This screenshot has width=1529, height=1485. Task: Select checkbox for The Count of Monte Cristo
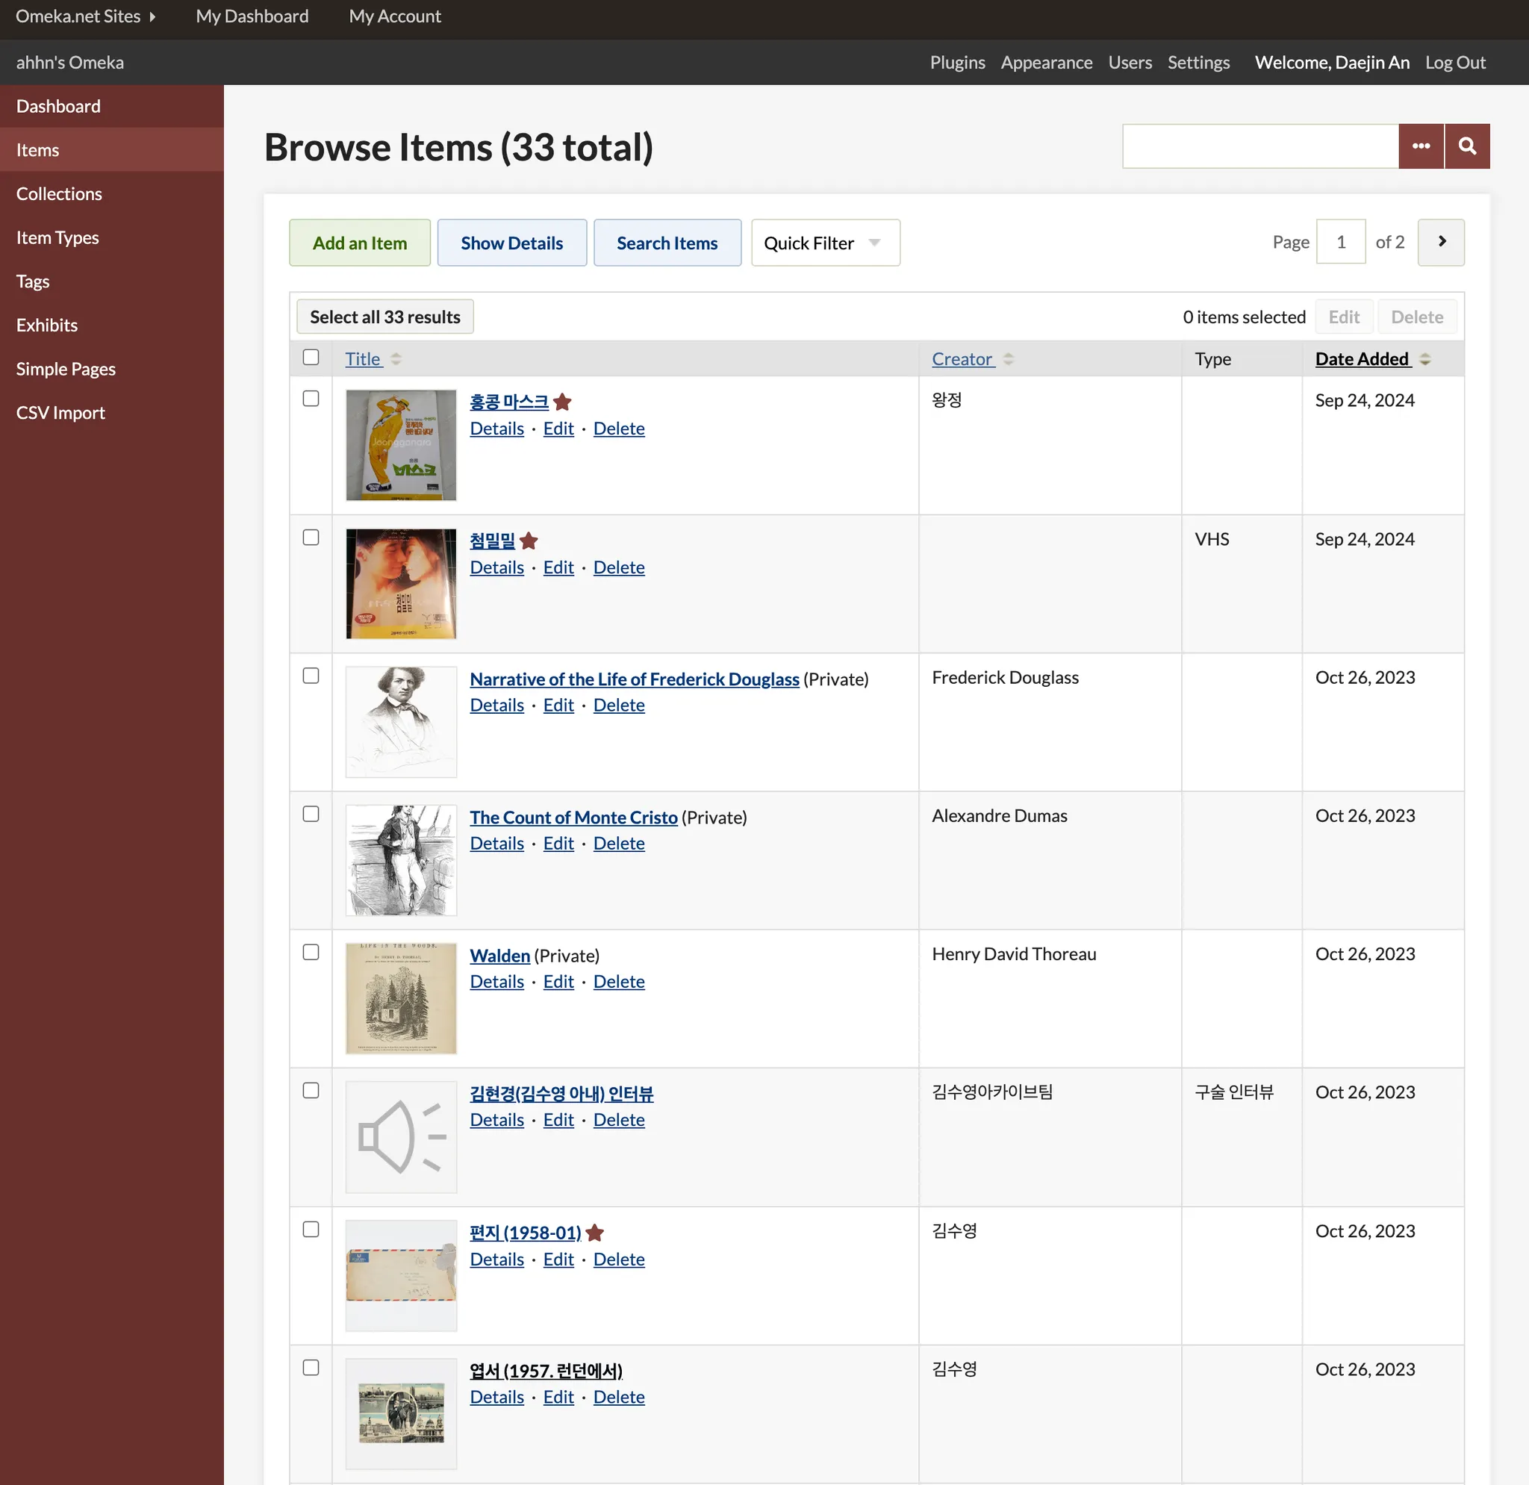tap(311, 814)
